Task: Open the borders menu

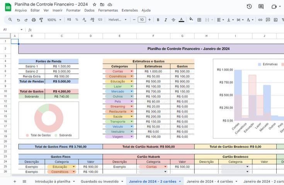Action: [199, 20]
